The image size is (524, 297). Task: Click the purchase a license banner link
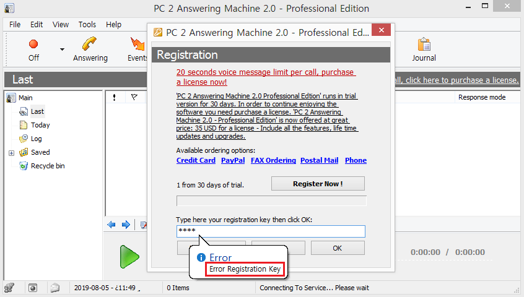456,80
